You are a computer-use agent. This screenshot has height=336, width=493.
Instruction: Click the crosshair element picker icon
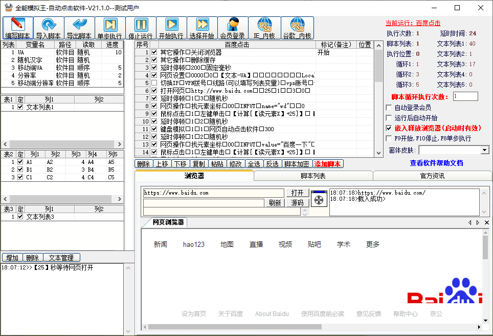point(319,199)
